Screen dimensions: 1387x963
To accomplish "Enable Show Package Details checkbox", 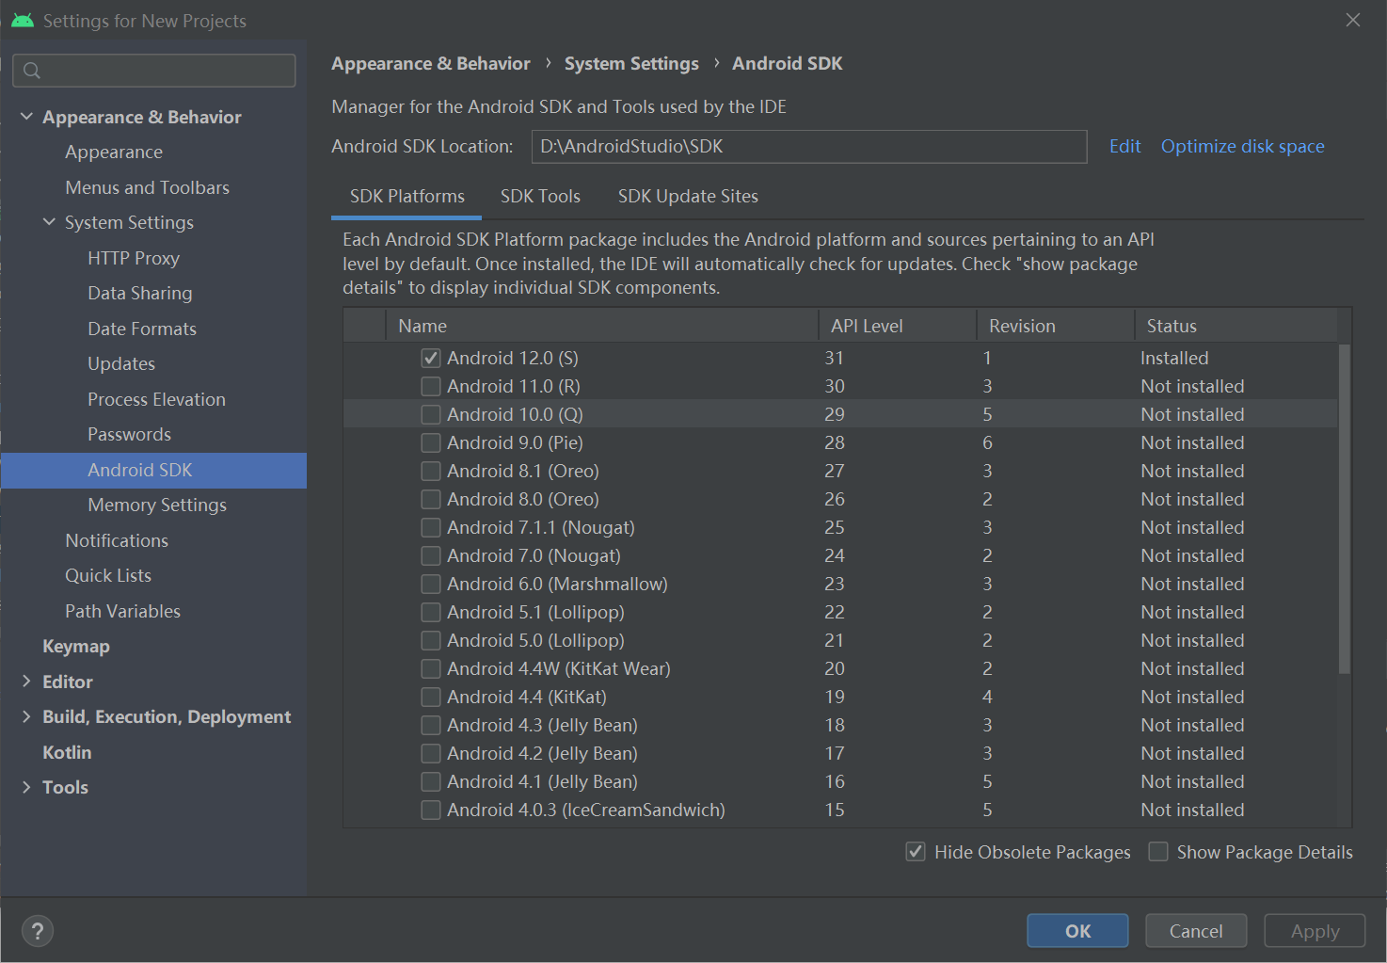I will 1158,852.
